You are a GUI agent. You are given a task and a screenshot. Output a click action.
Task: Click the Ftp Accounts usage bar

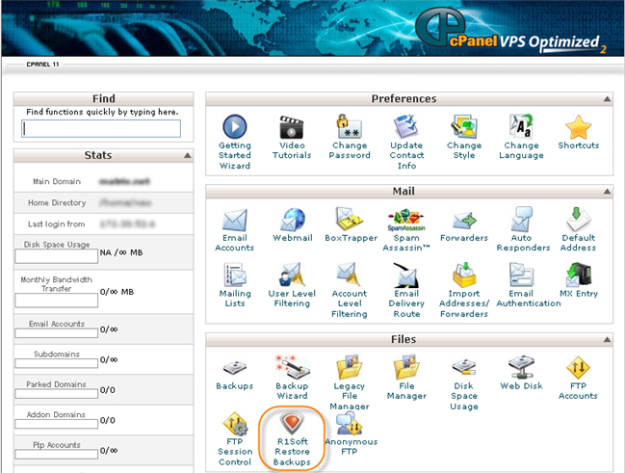click(x=56, y=455)
